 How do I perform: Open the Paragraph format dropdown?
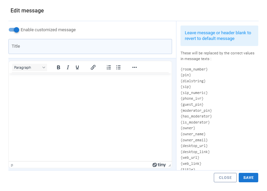30,67
